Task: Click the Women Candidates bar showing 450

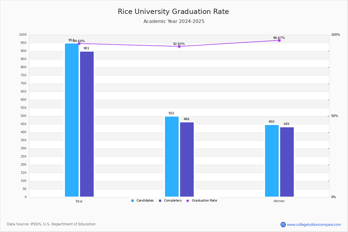Action: coord(272,161)
